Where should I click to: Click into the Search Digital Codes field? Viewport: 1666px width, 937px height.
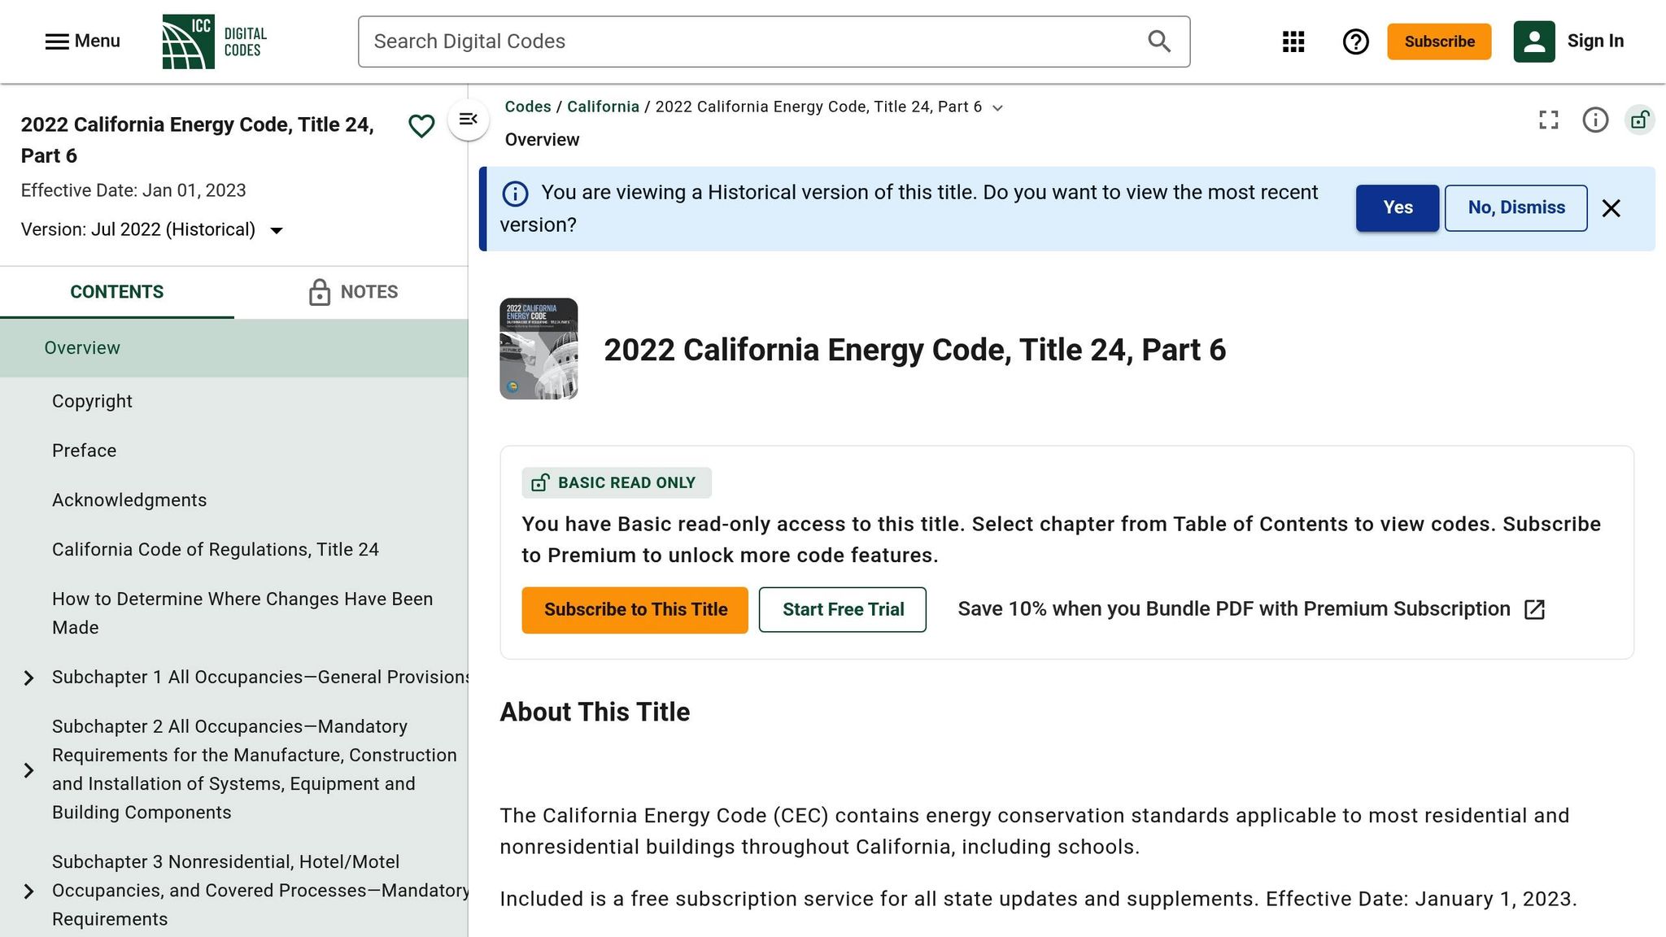(x=748, y=41)
